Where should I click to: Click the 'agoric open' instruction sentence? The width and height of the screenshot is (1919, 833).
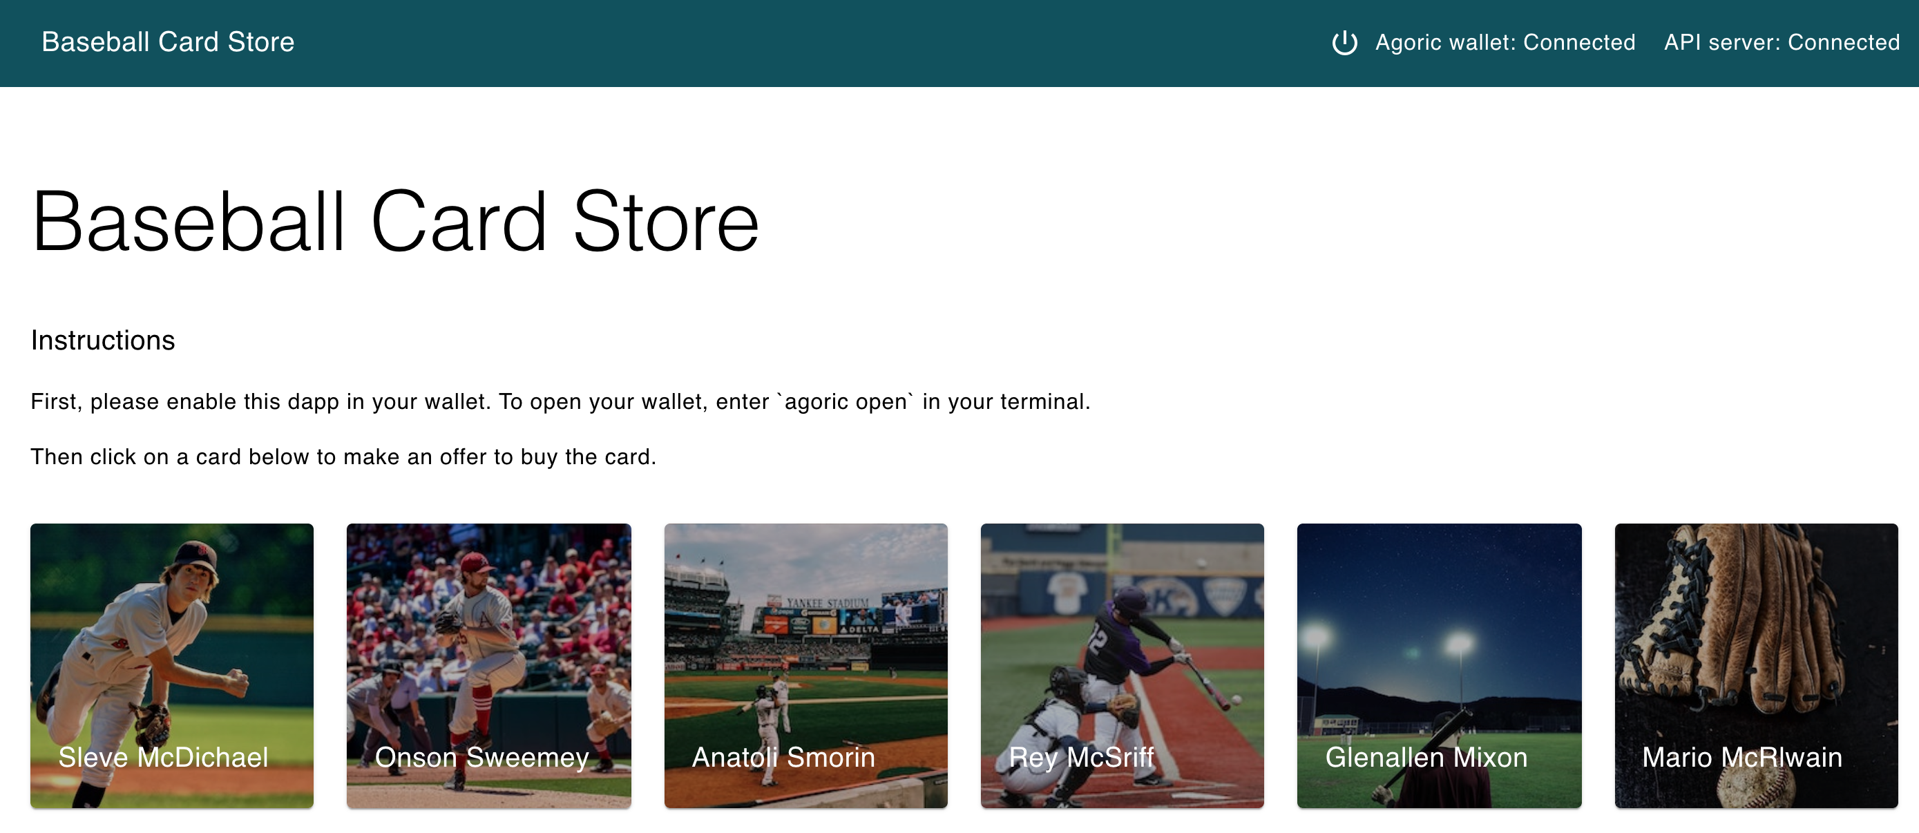point(560,401)
